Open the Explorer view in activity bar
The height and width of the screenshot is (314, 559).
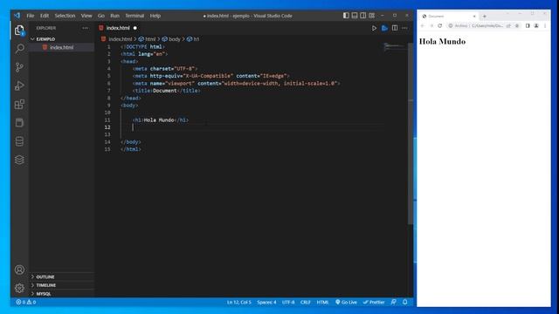19,31
